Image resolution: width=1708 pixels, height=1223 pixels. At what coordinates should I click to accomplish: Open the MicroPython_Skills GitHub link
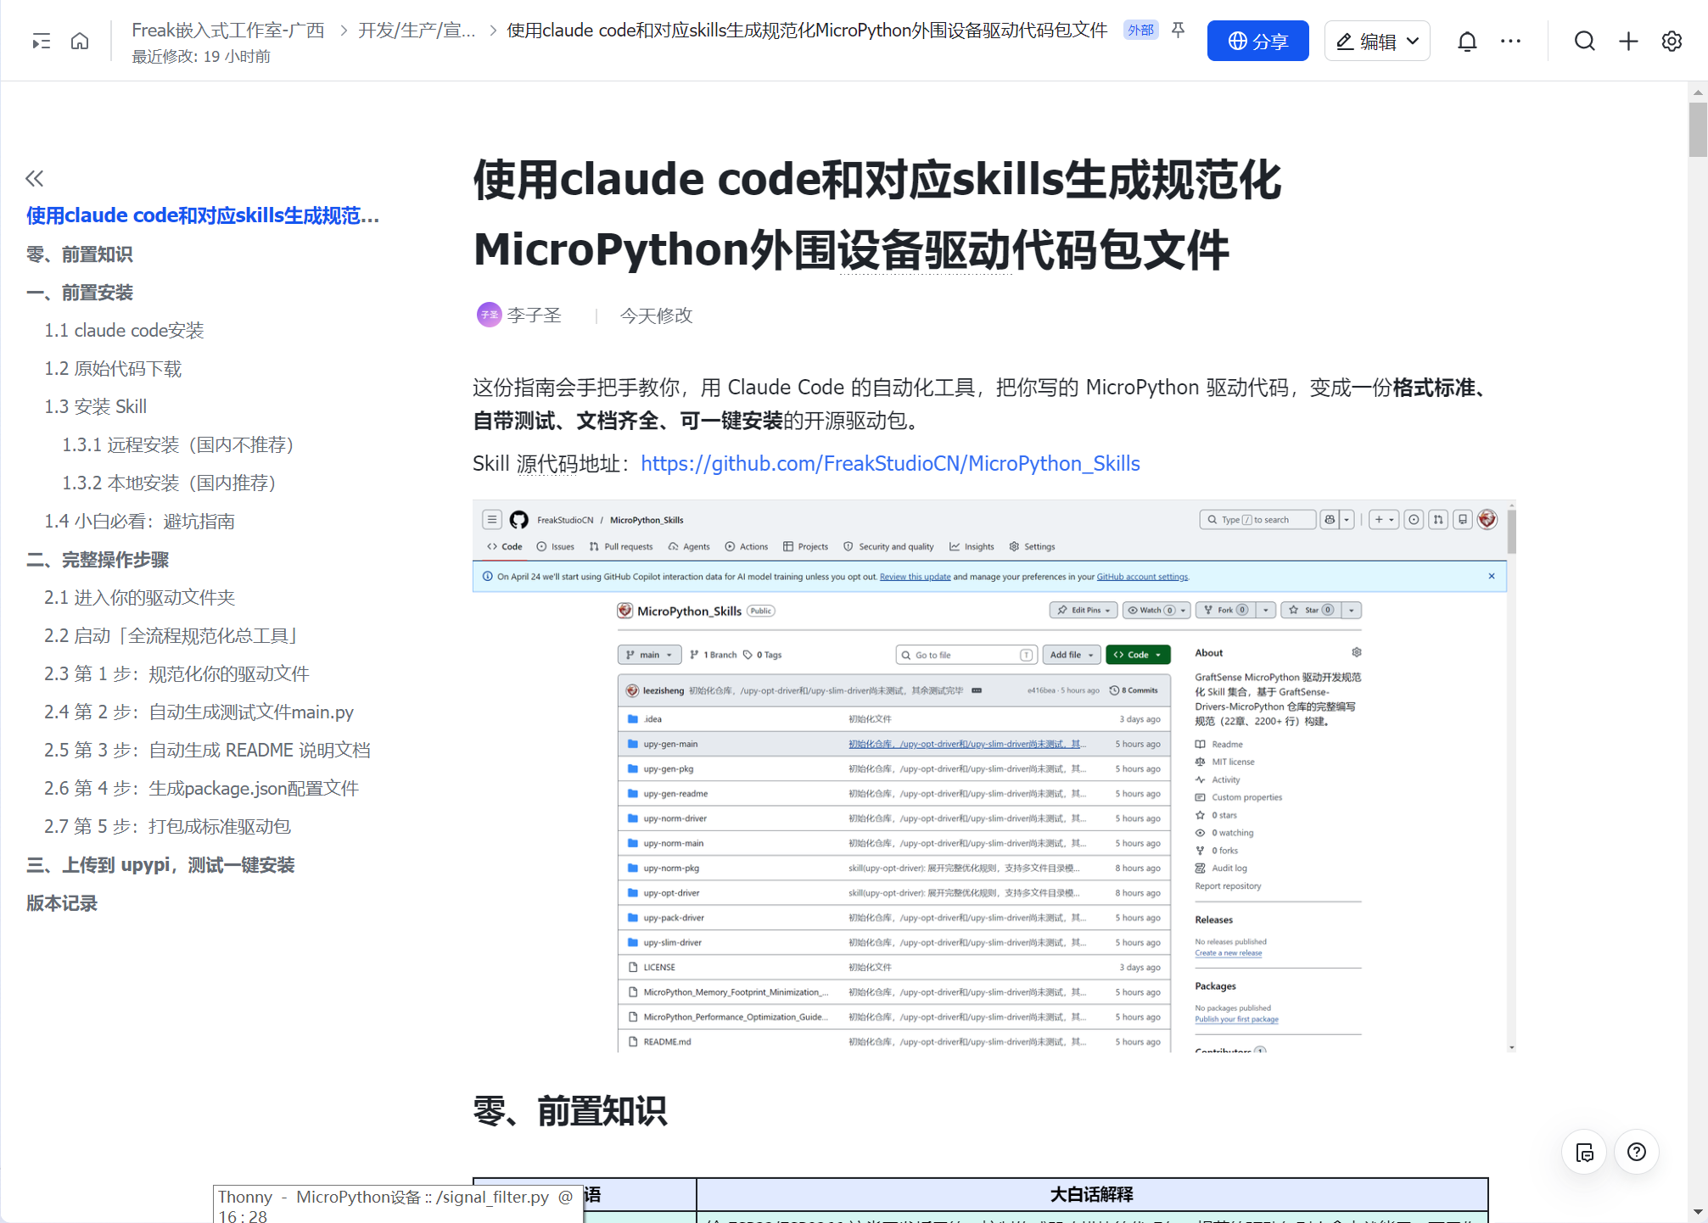coord(890,463)
